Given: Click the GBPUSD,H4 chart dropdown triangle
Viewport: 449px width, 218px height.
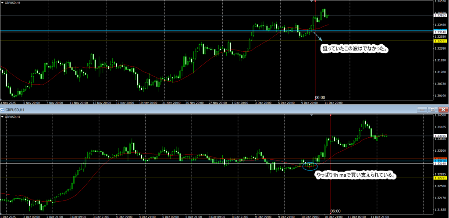Looking at the screenshot, I should pos(3,3).
